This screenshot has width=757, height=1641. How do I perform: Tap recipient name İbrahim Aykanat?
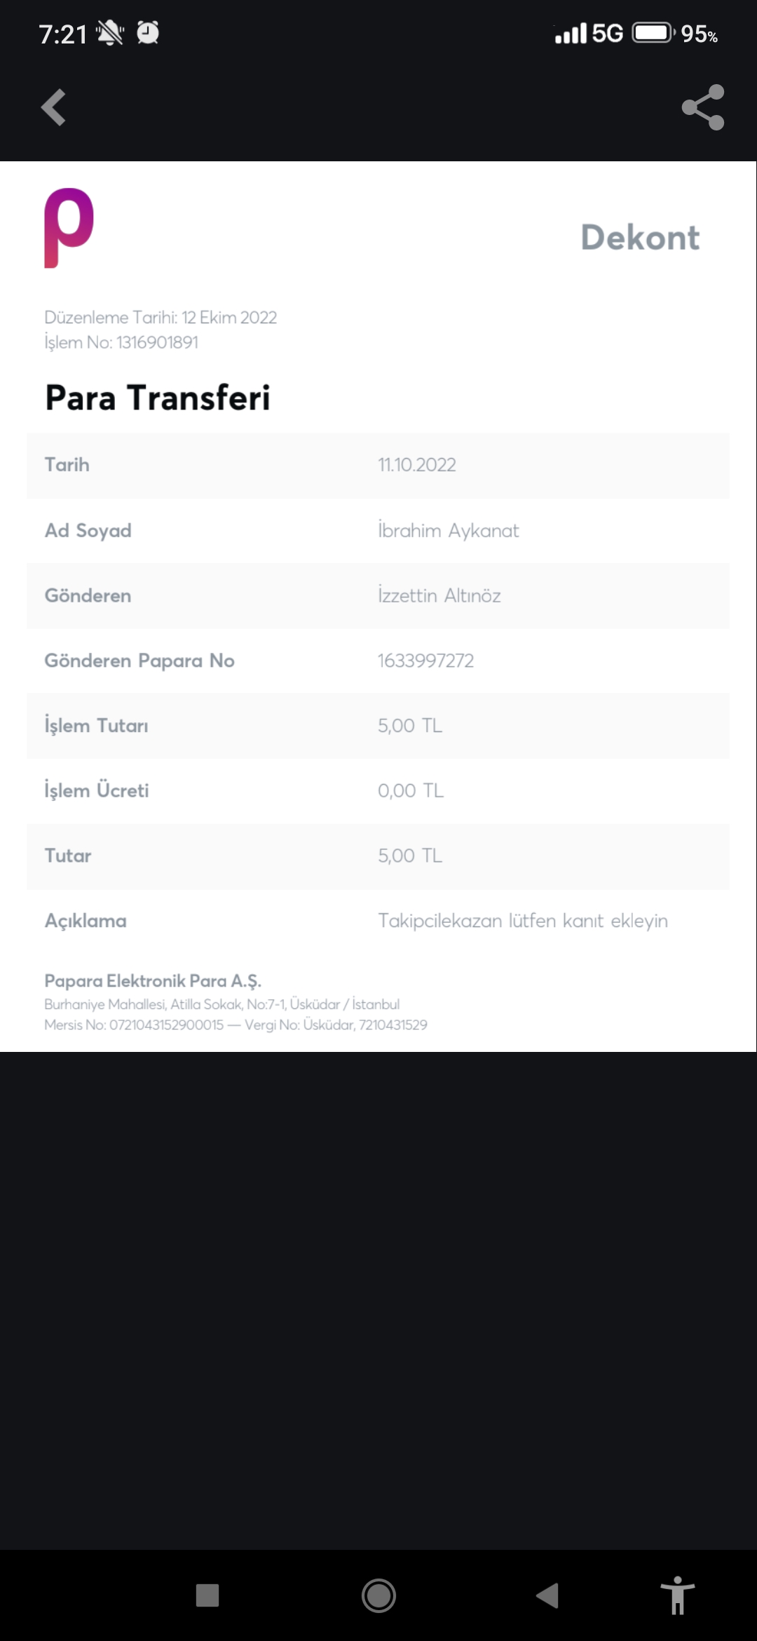(x=448, y=530)
